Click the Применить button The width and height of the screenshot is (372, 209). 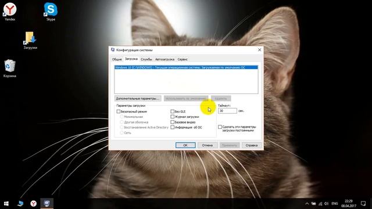tap(230, 145)
